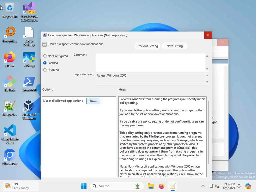Open the Chromium desktop shortcut
Viewport: 256px width, 192px height.
click(10, 157)
